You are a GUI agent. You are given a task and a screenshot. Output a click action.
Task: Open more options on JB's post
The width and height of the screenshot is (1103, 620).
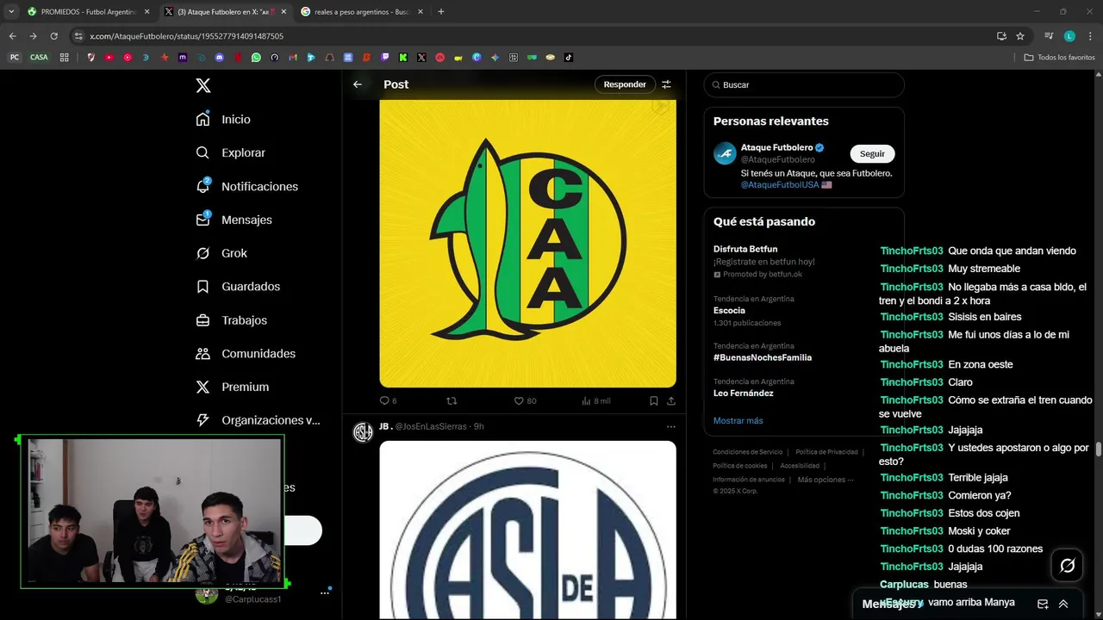(670, 426)
